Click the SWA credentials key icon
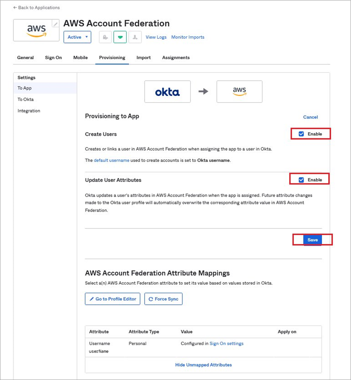 105,37
